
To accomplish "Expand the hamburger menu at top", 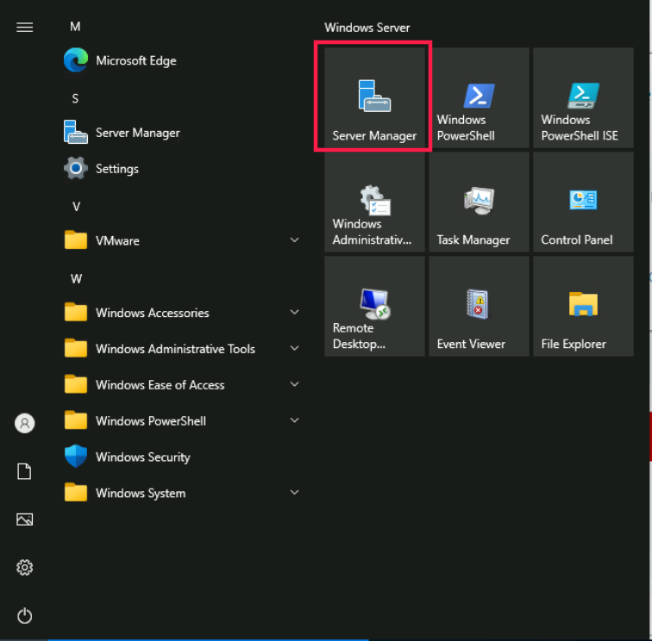I will click(24, 28).
